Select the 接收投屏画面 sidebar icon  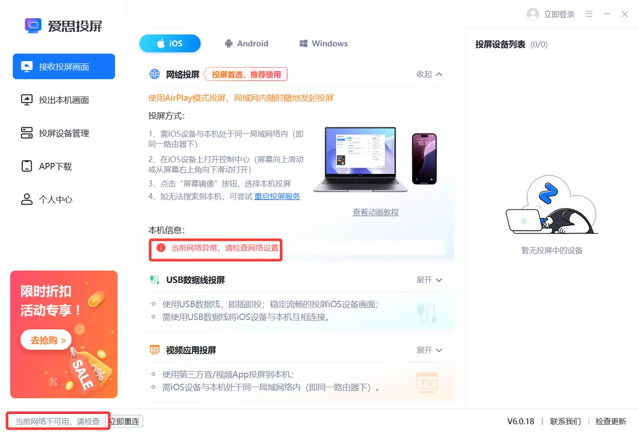26,66
